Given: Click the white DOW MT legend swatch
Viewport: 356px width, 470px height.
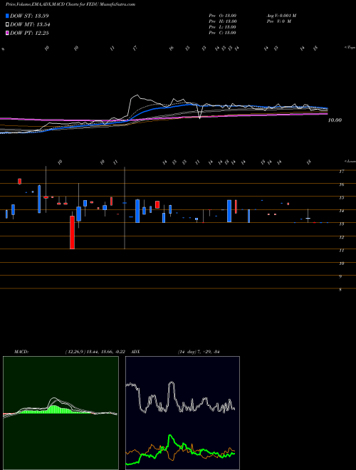Looking at the screenshot, I should pos(7,25).
